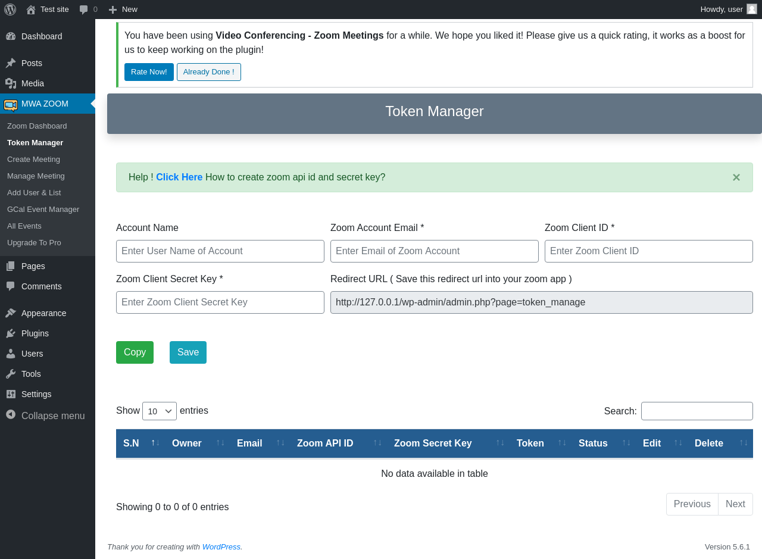Viewport: 762px width, 559px height.
Task: Focus the Zoom Account Email field
Action: [435, 251]
